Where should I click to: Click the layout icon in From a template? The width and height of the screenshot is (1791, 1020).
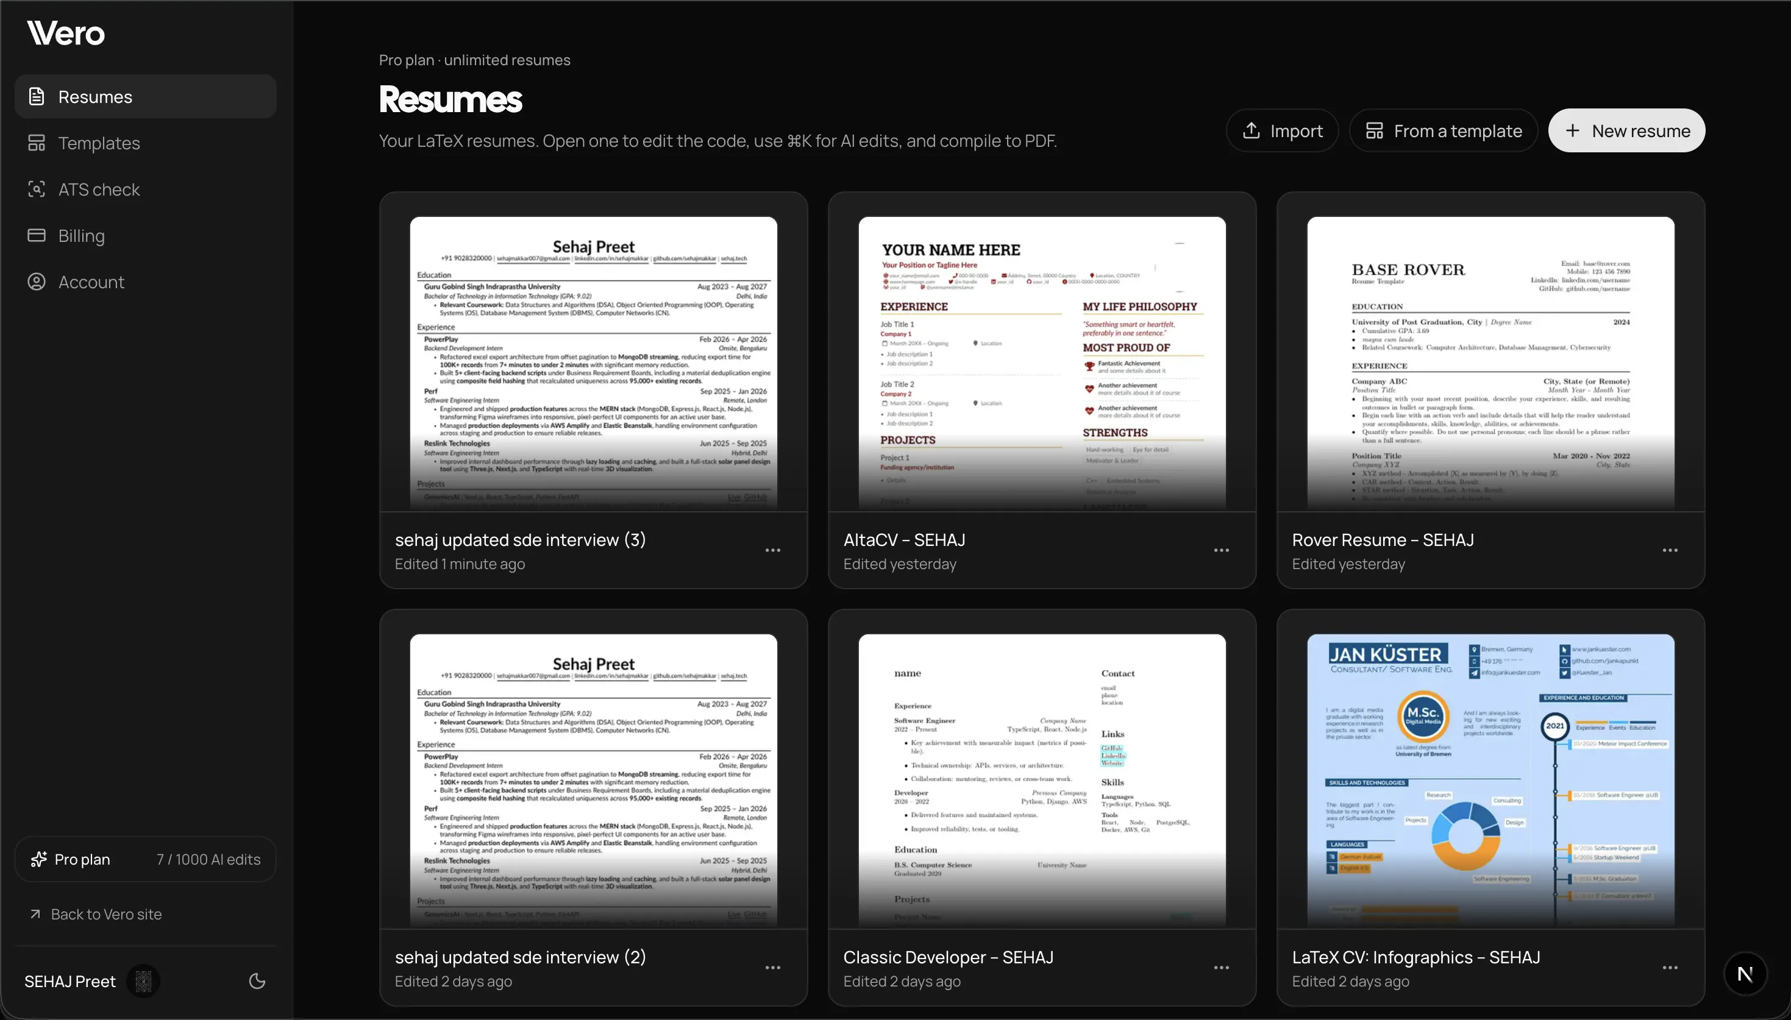pos(1375,130)
